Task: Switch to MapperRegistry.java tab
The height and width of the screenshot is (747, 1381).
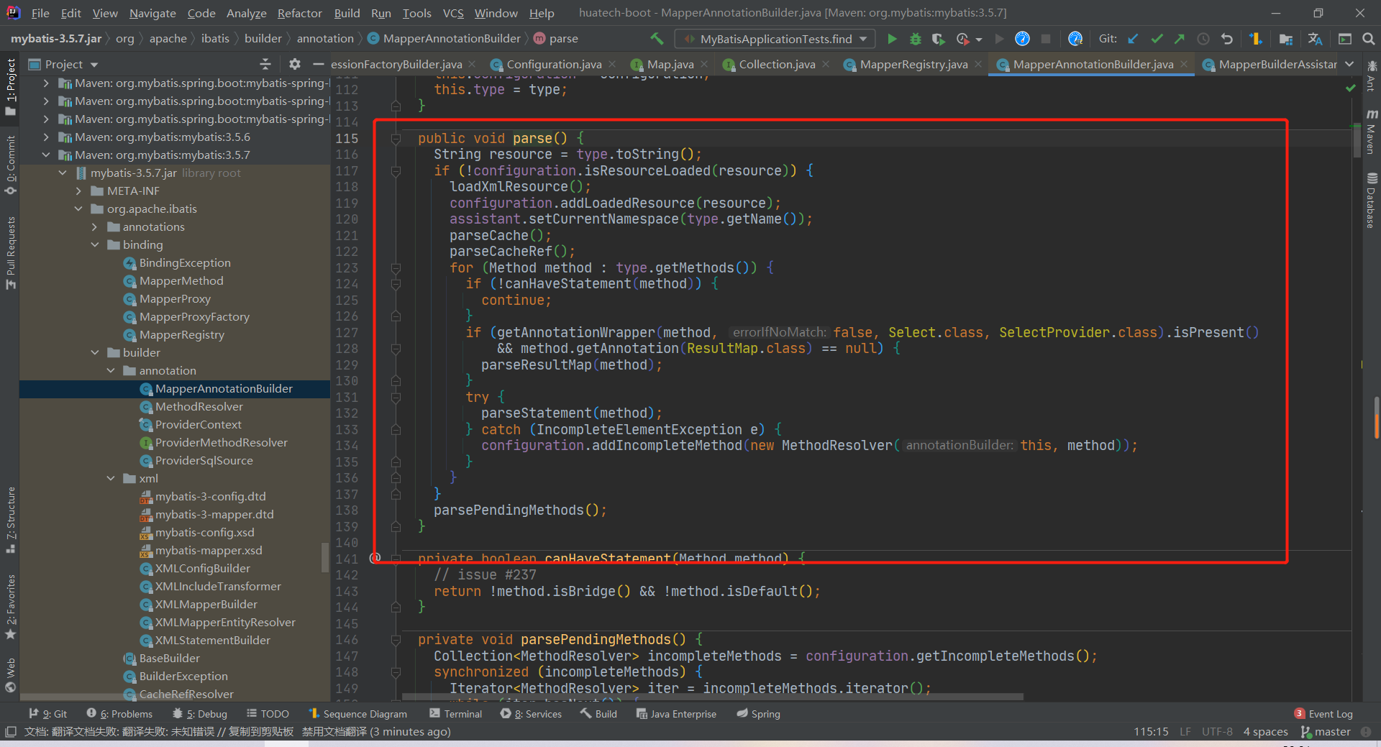Action: (x=913, y=65)
